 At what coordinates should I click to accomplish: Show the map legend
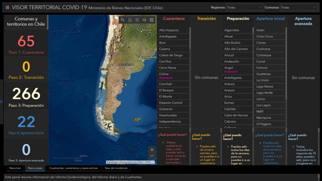coord(137,20)
